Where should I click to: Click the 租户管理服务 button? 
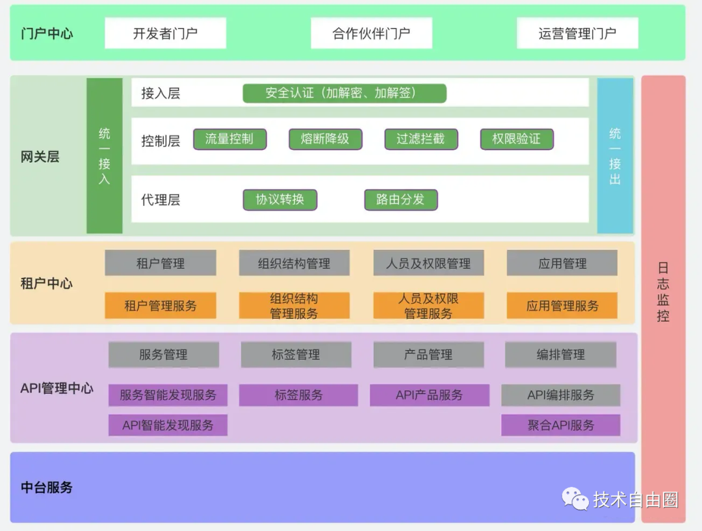tap(161, 306)
